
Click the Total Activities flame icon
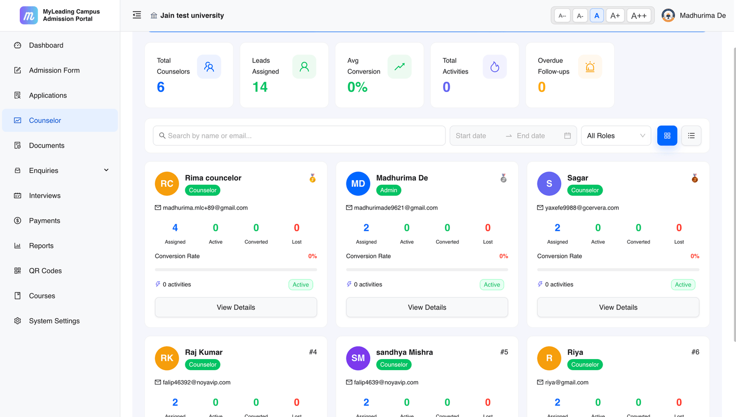click(x=494, y=67)
